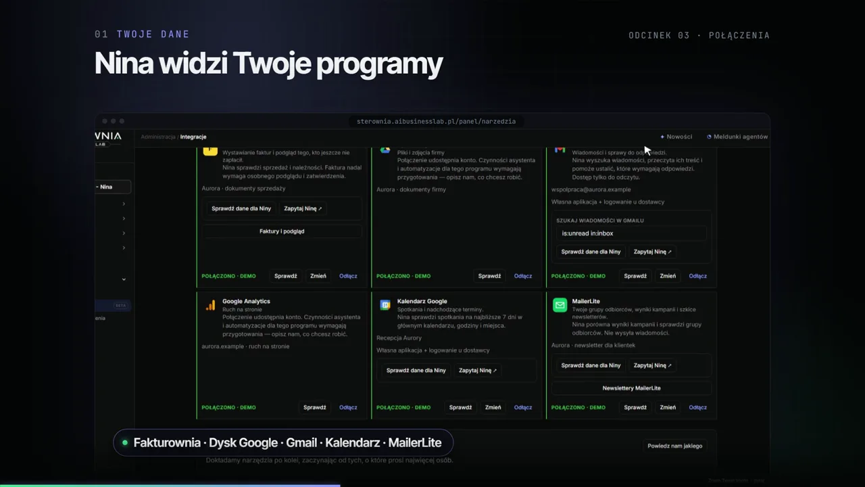Click POŁĄCZONO · DEMO status in Gmail card
Screen dimensions: 865x487
point(578,276)
